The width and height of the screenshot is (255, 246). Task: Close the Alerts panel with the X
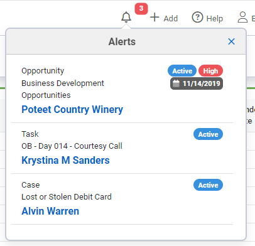(231, 41)
